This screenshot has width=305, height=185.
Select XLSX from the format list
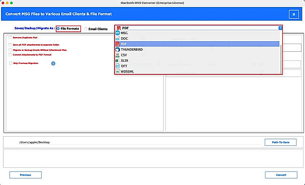click(197, 61)
